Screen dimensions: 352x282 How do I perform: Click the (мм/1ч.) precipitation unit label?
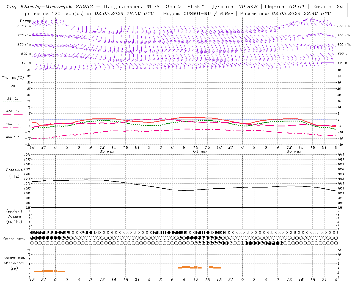[x=14, y=222]
